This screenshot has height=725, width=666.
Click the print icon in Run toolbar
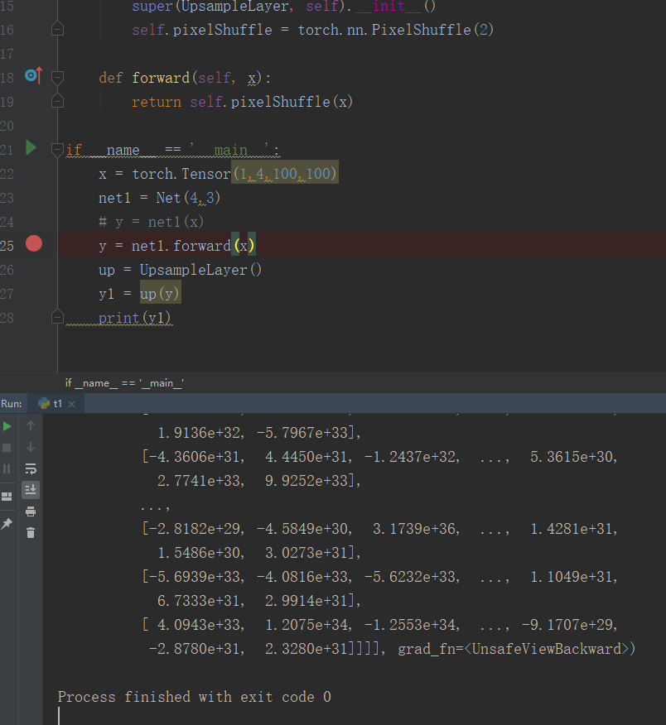click(x=31, y=511)
